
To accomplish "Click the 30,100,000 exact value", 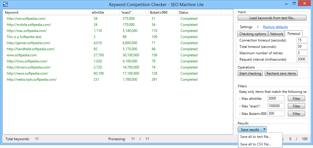I will [x=131, y=55].
